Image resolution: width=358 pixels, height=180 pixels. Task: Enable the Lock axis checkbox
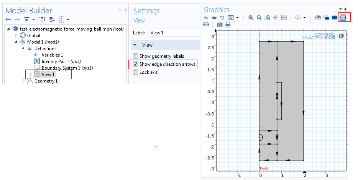[136, 72]
